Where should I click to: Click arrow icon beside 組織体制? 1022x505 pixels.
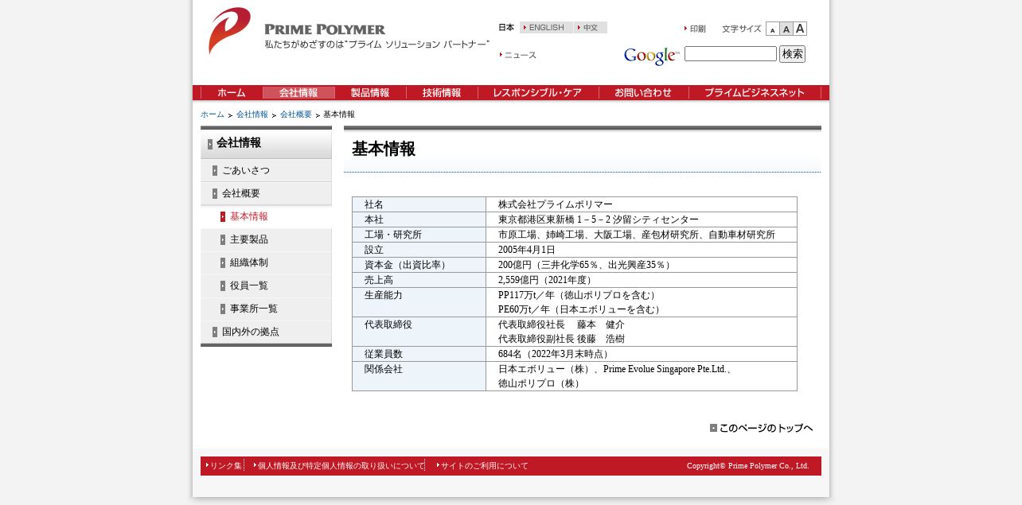tap(223, 263)
